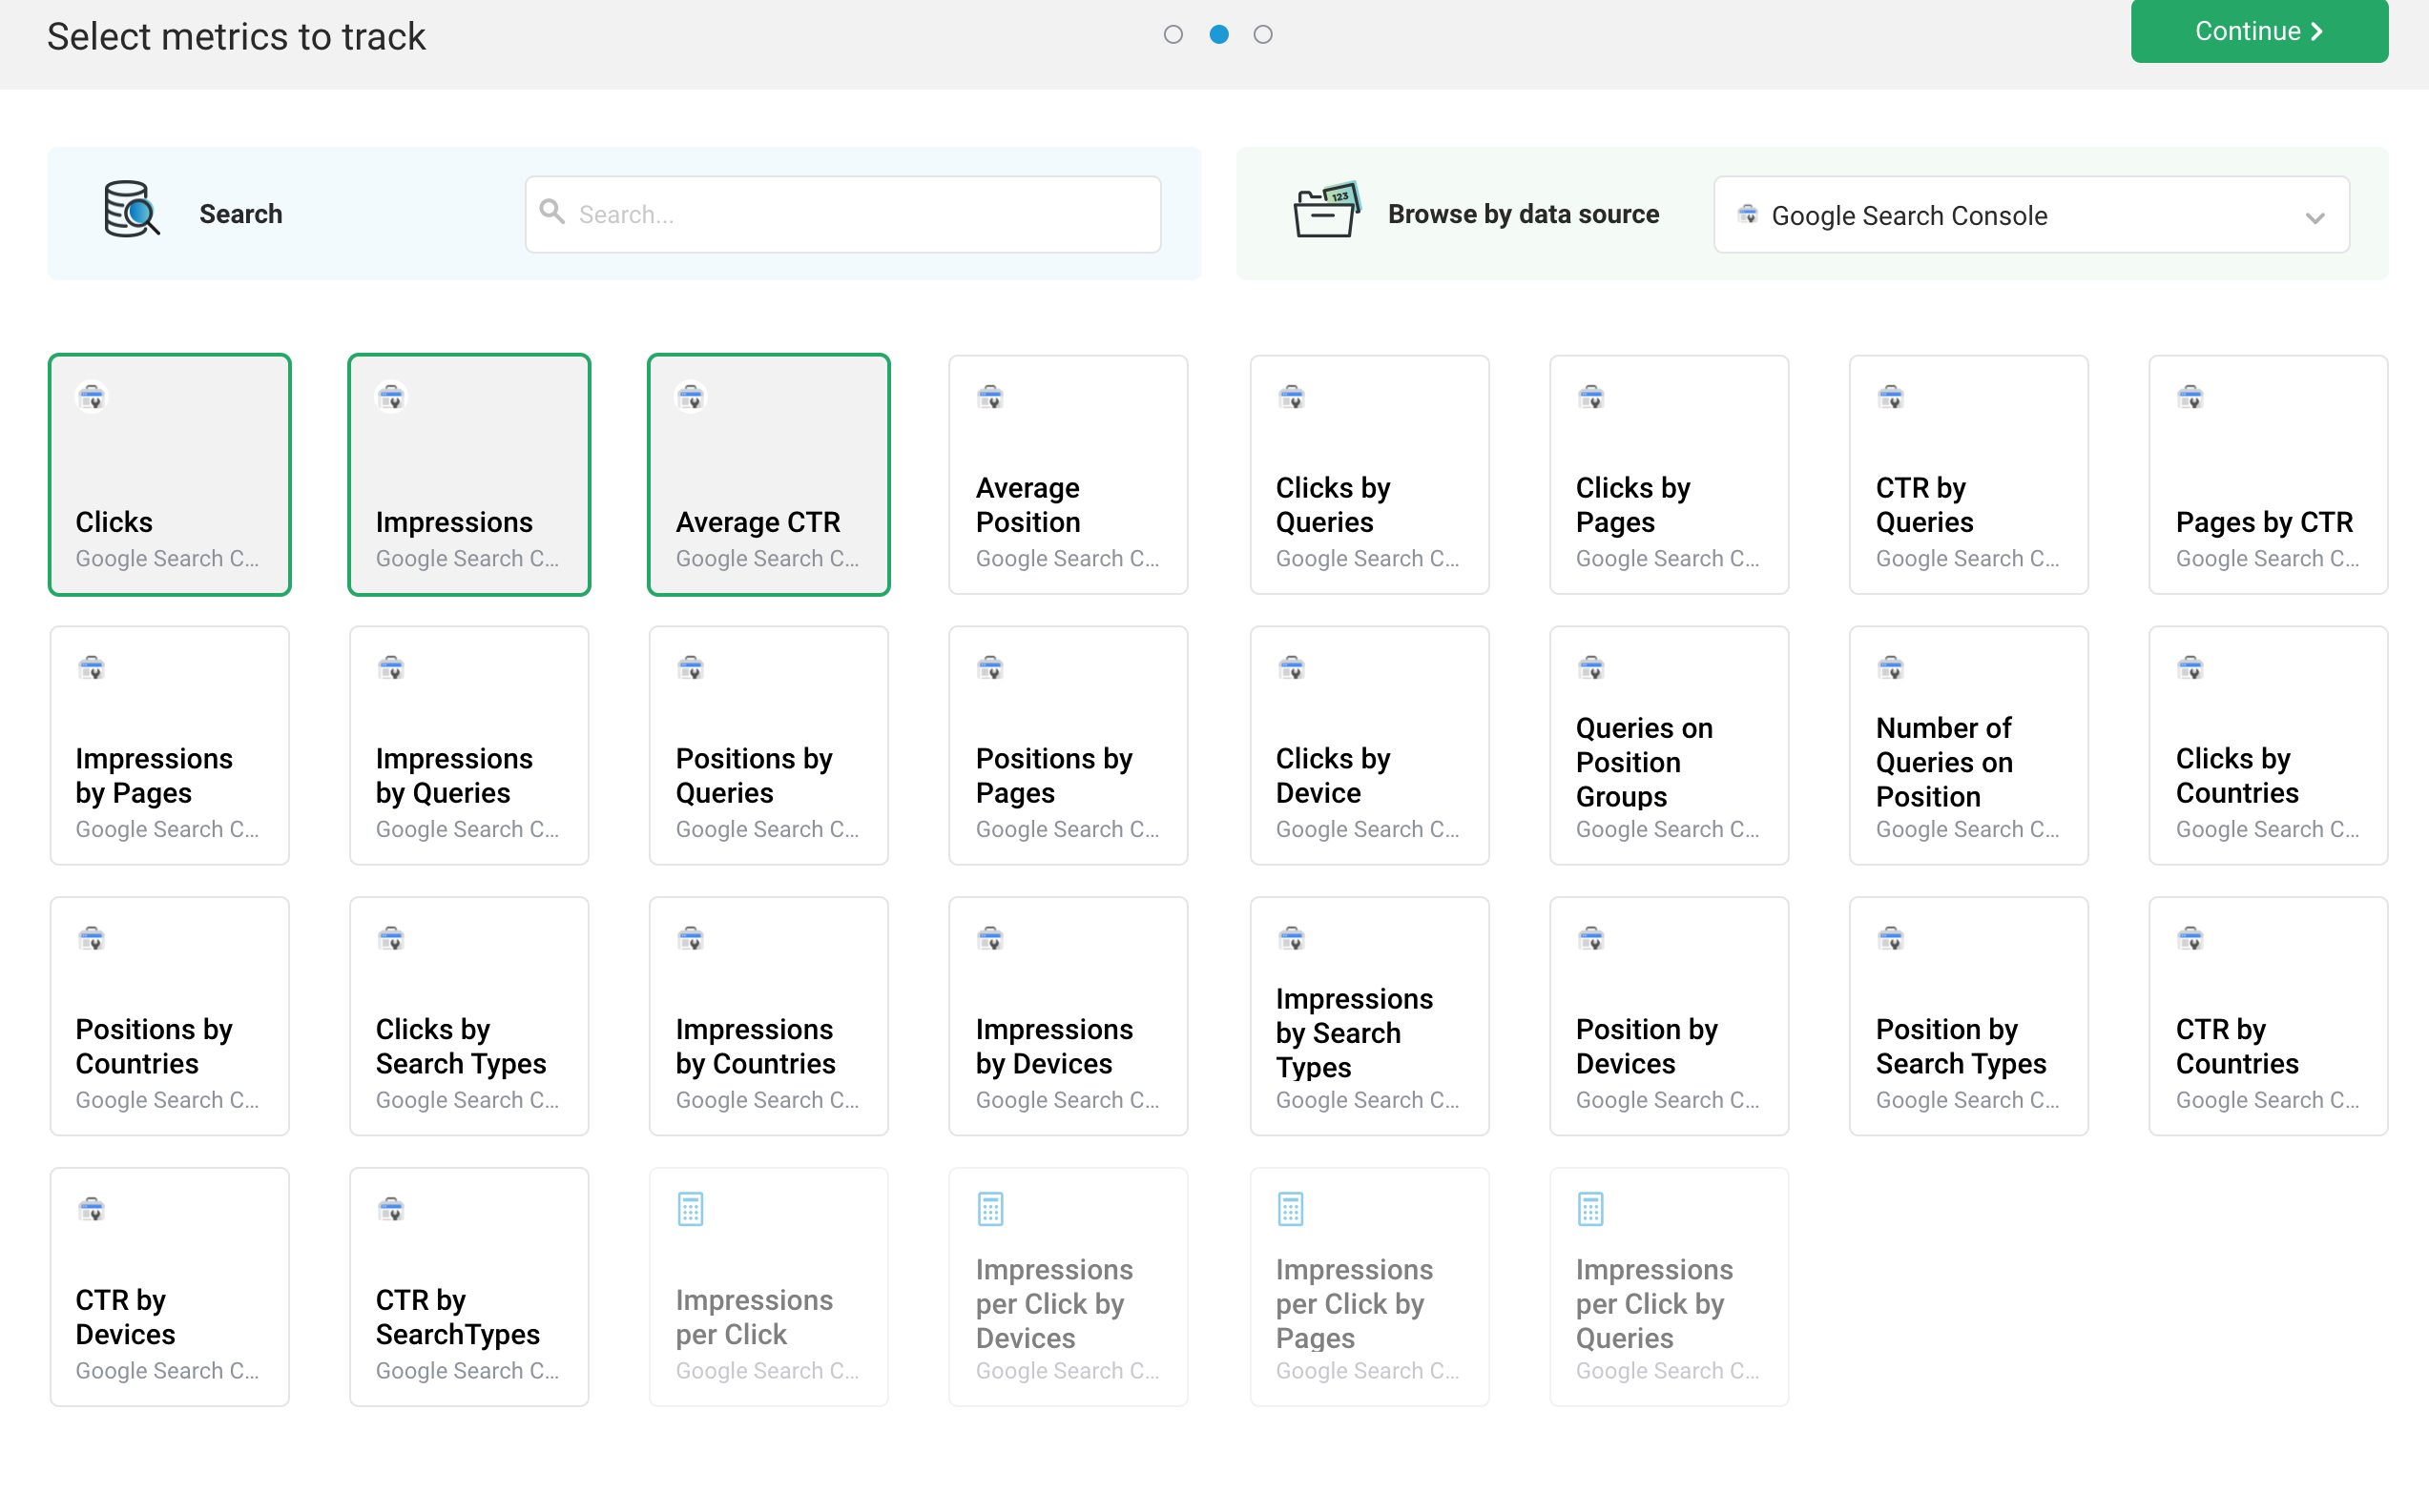The width and height of the screenshot is (2429, 1512).
Task: Click the Search metrics tab label
Action: [240, 213]
